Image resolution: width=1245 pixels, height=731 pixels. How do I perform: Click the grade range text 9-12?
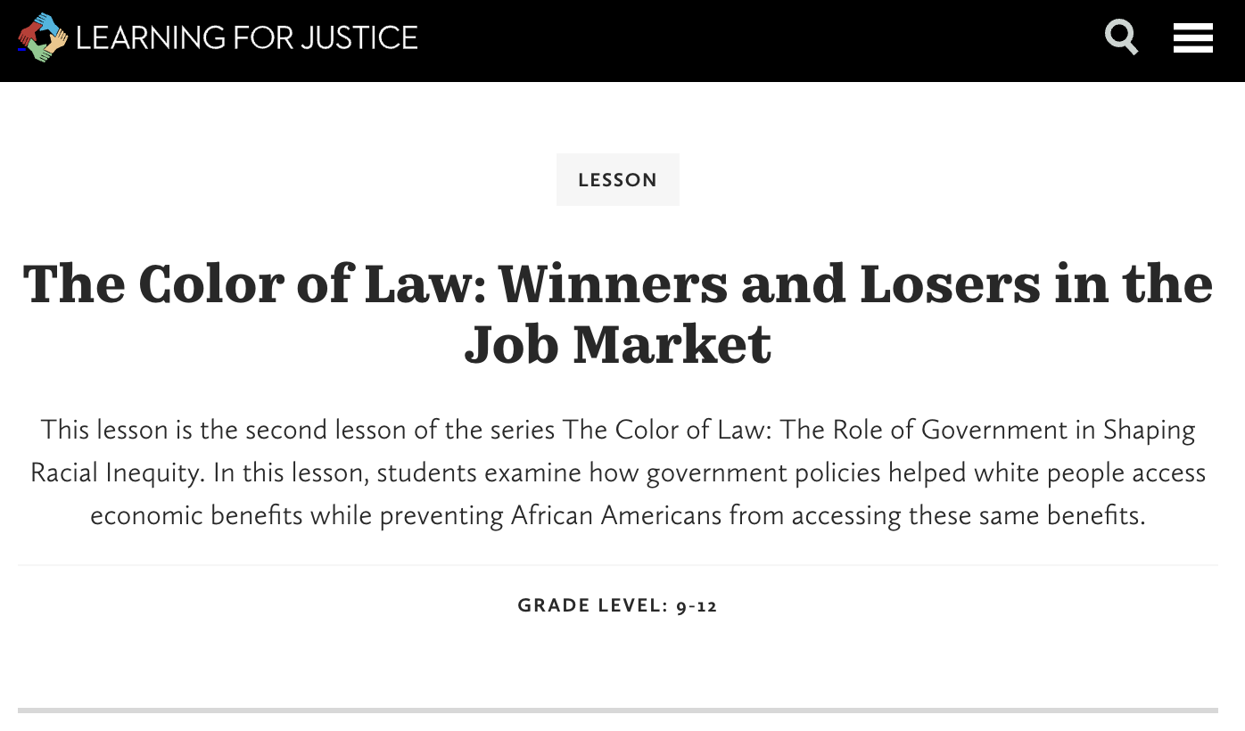coord(697,604)
